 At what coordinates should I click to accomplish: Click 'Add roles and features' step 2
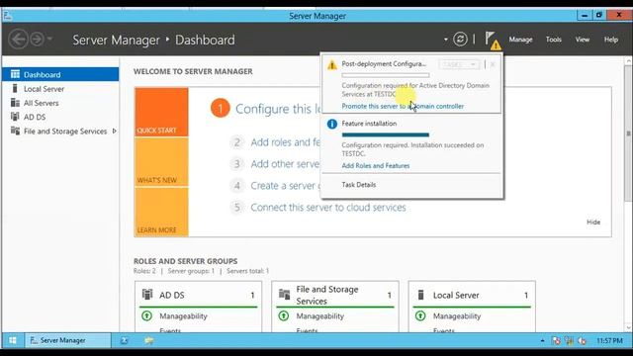tap(286, 142)
